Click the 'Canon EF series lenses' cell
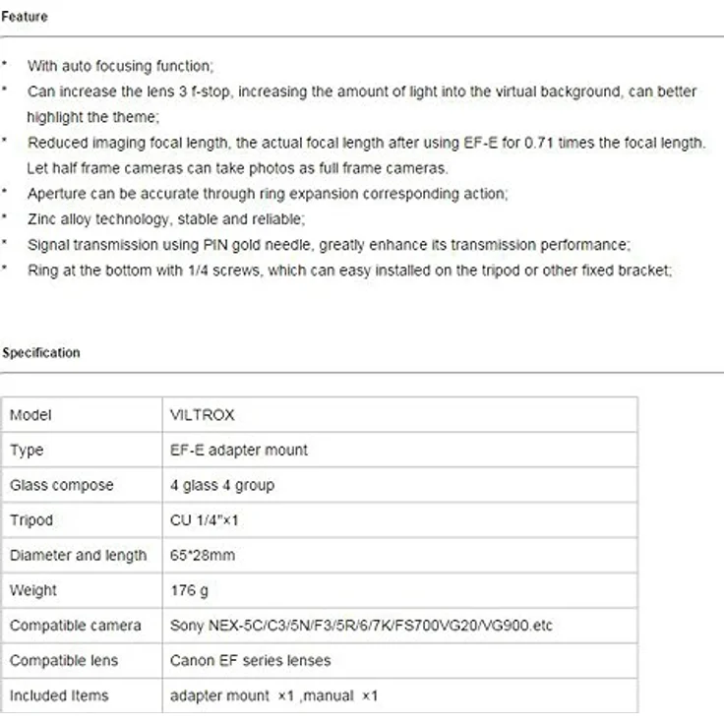The width and height of the screenshot is (724, 724). click(x=399, y=660)
